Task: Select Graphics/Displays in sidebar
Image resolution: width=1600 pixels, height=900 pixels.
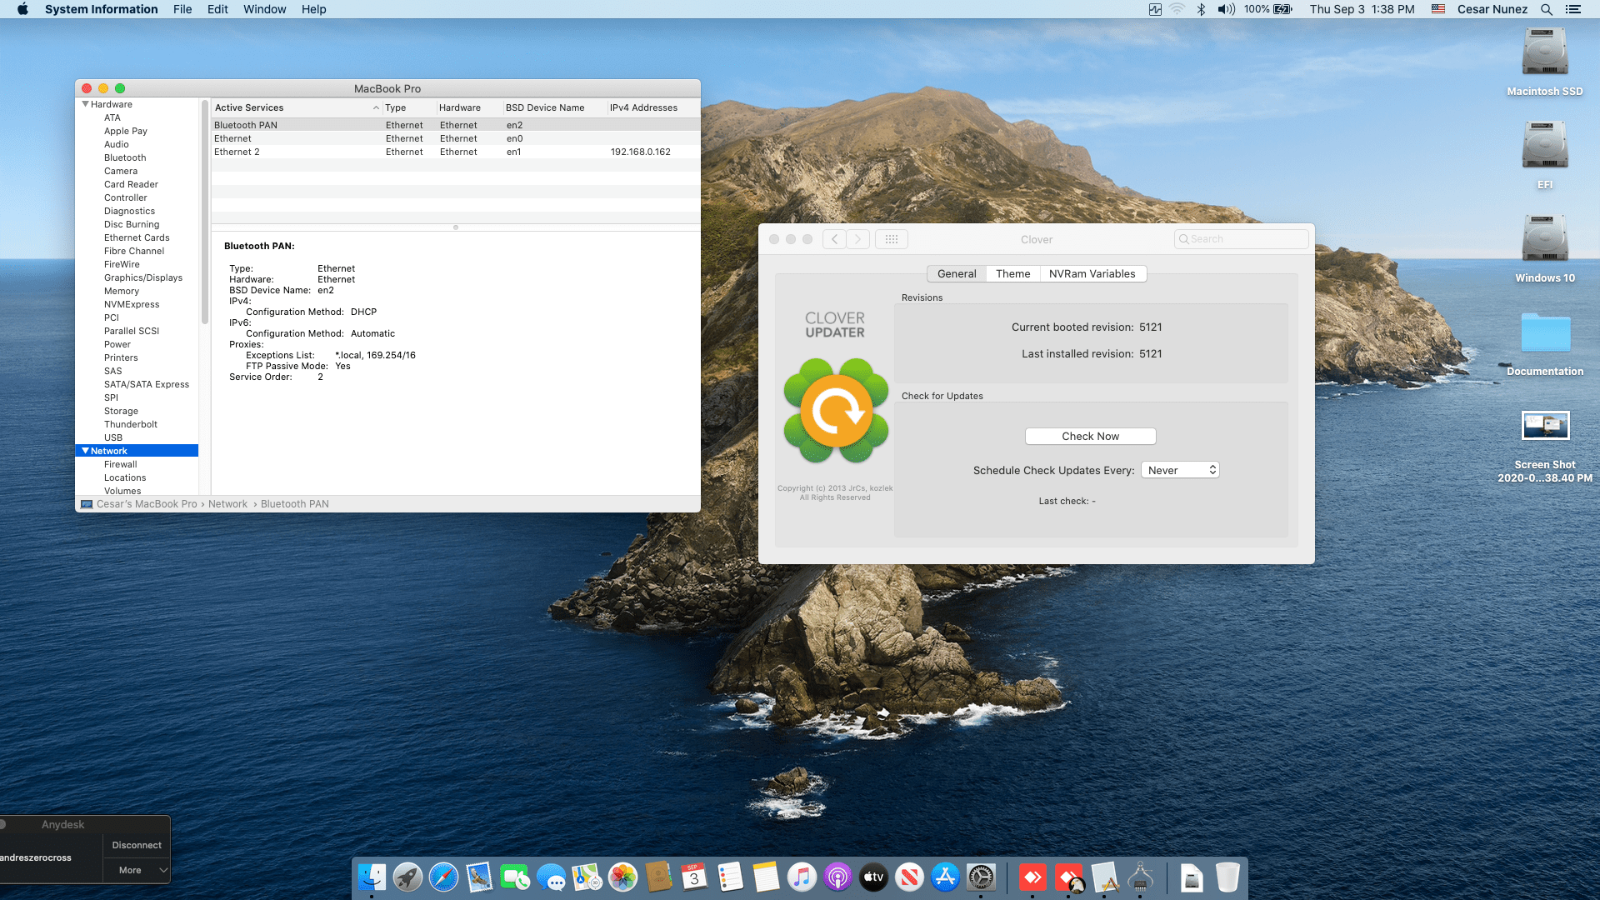Action: (143, 277)
